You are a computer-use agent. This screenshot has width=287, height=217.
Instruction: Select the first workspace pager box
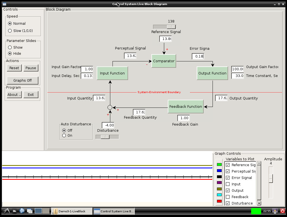click(38, 211)
